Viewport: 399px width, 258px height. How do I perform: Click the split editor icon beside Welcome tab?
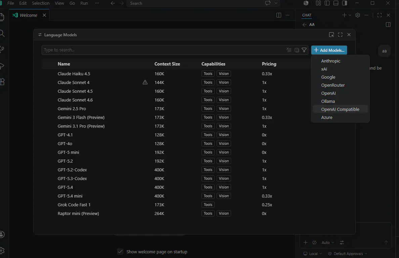(279, 15)
